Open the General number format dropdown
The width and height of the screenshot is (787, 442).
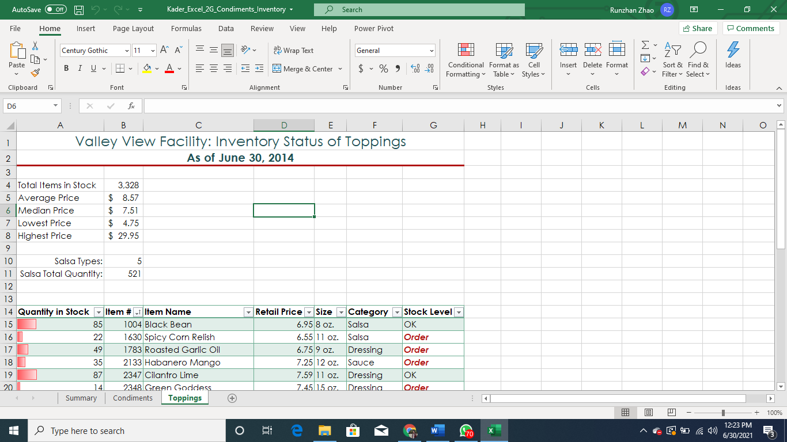coord(431,51)
